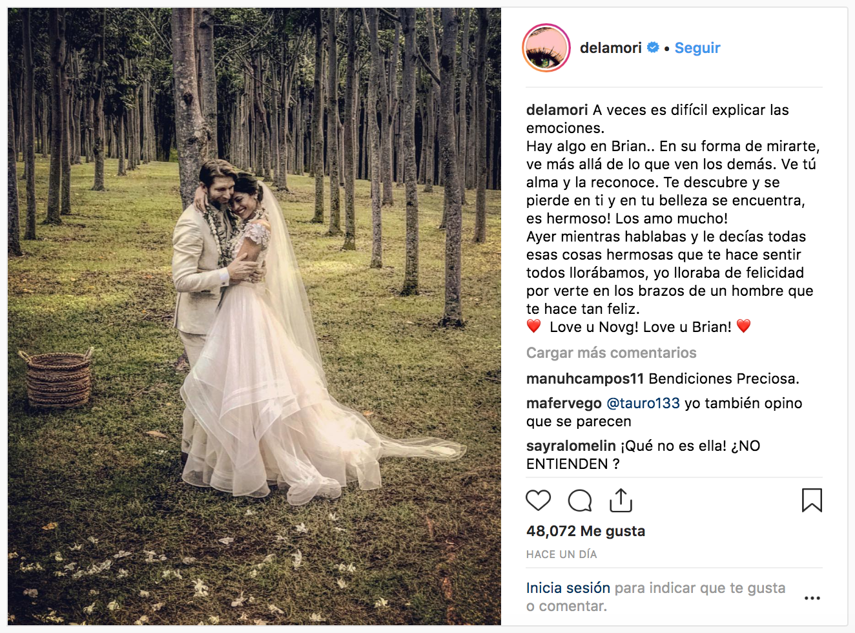Open commenter mafervego's profile
Image resolution: width=855 pixels, height=633 pixels.
[564, 403]
